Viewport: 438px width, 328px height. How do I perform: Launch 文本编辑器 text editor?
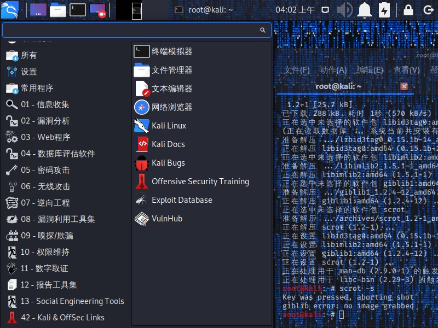201,89
